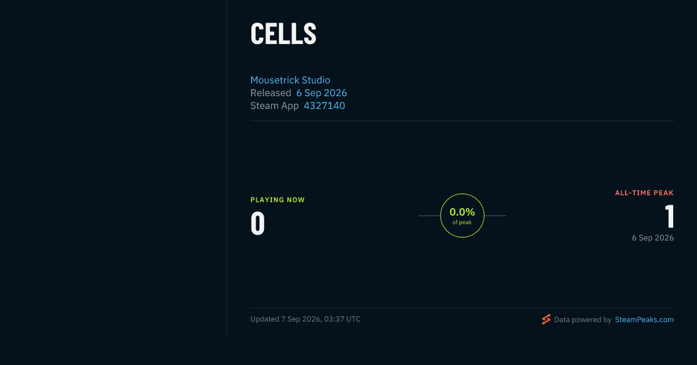Screen dimensions: 697x365
Task: Click the 'of peak' caption inside the circle
Action: 462,222
